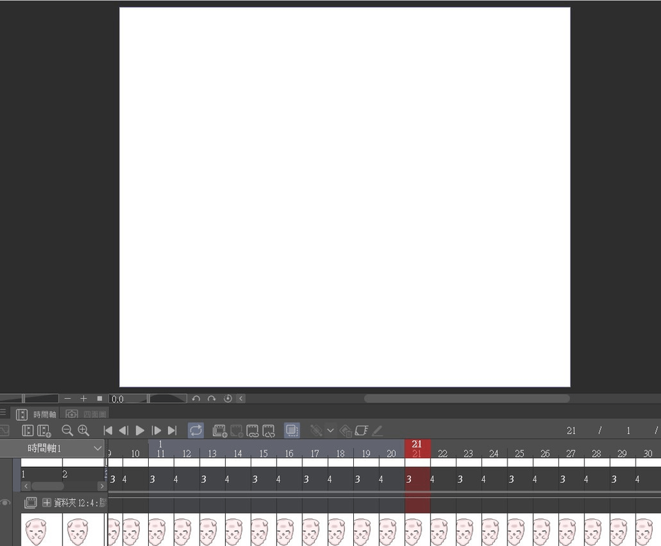
Task: Step to the next frame
Action: pyautogui.click(x=156, y=430)
